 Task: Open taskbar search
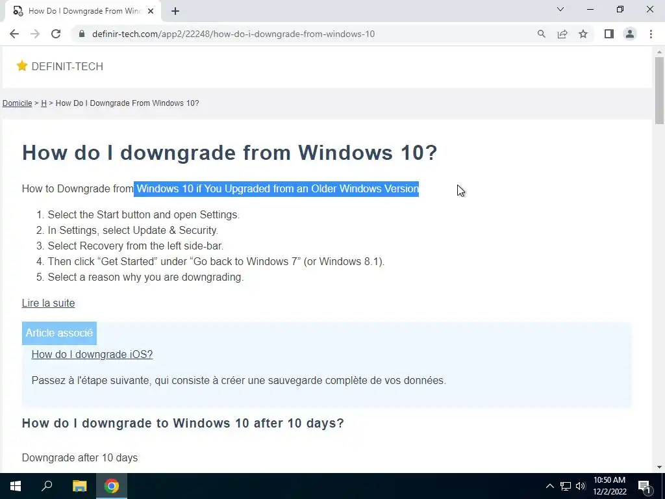(47, 486)
